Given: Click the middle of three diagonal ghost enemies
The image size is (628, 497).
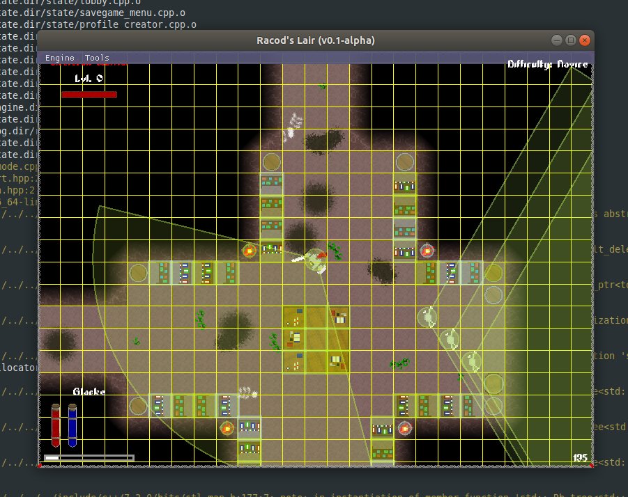Looking at the screenshot, I should coord(450,339).
